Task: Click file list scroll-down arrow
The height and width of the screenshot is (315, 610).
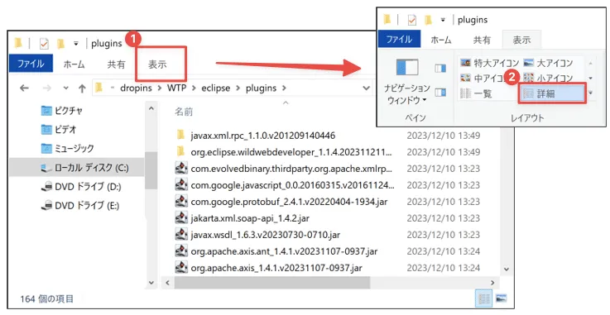Action: [x=507, y=269]
